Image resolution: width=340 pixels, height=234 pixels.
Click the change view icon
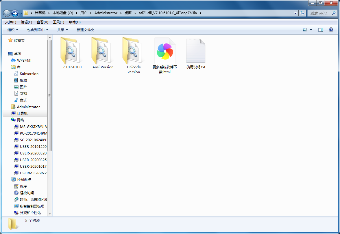(x=305, y=30)
